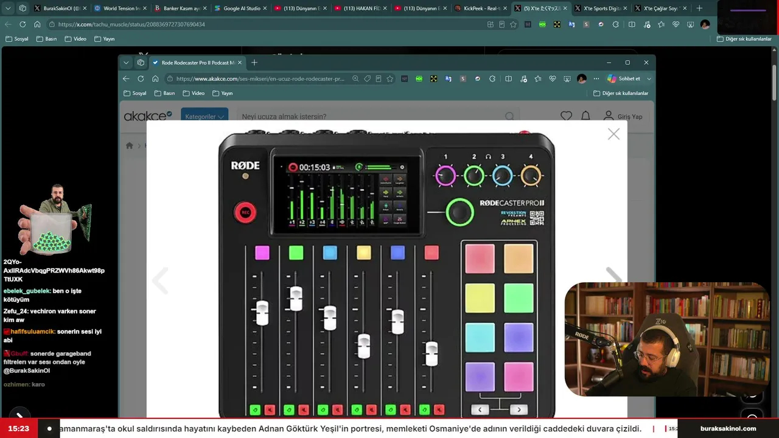Go back in the akakce browser window

click(x=126, y=78)
